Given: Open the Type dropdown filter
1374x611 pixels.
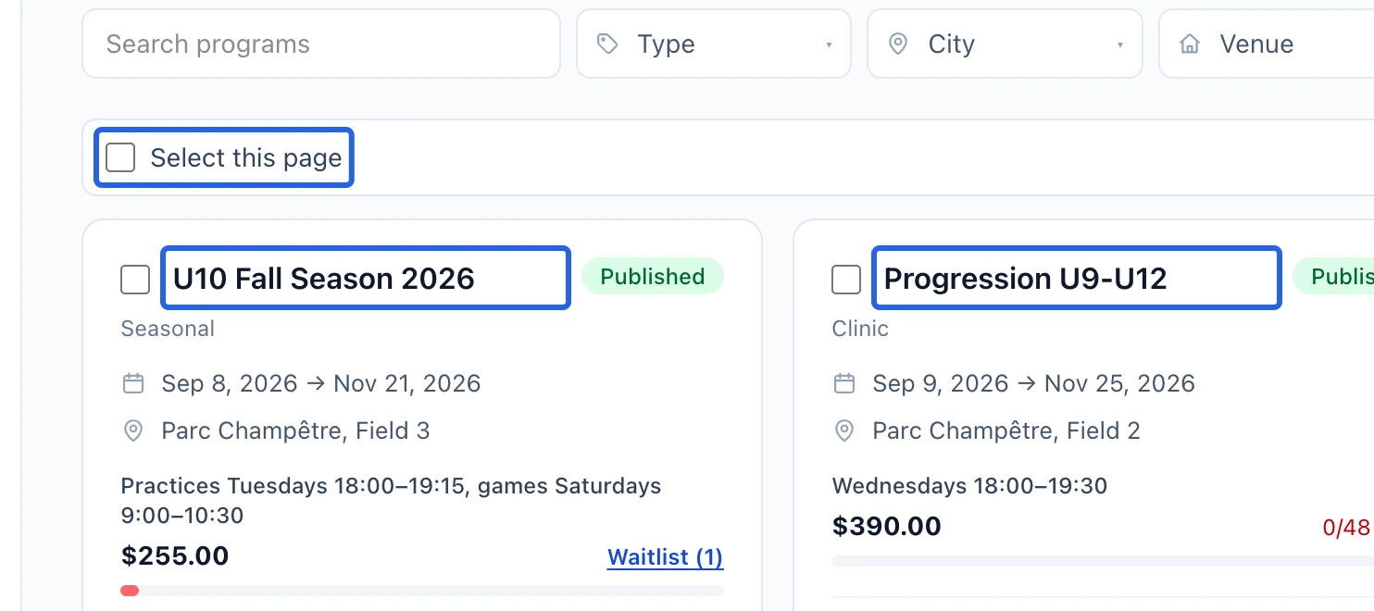Looking at the screenshot, I should click(714, 44).
